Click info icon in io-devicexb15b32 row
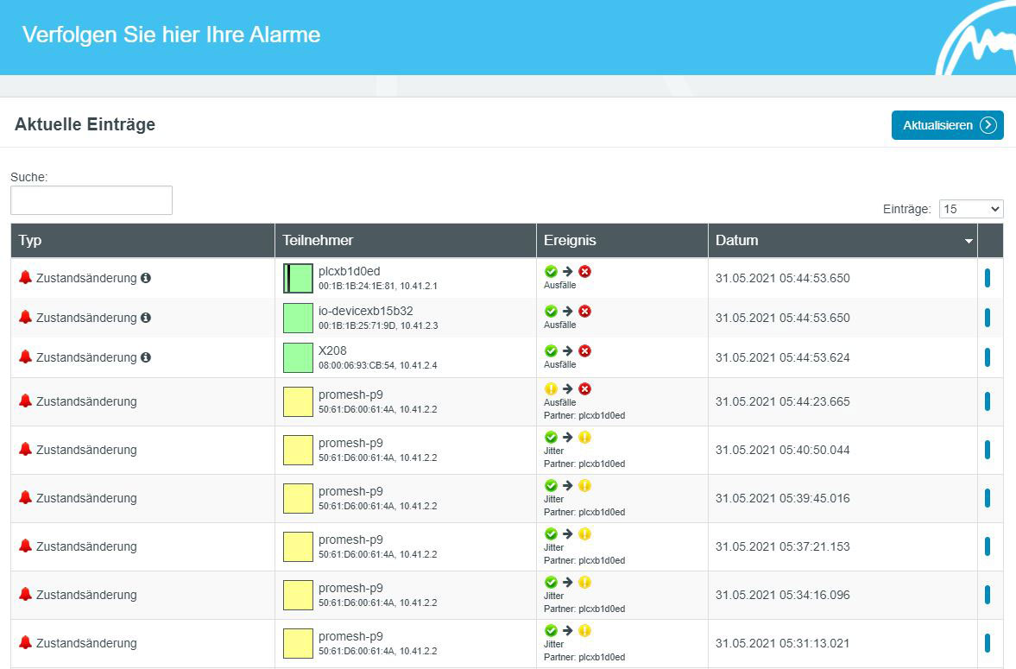Screen dimensions: 1016x669 point(146,318)
